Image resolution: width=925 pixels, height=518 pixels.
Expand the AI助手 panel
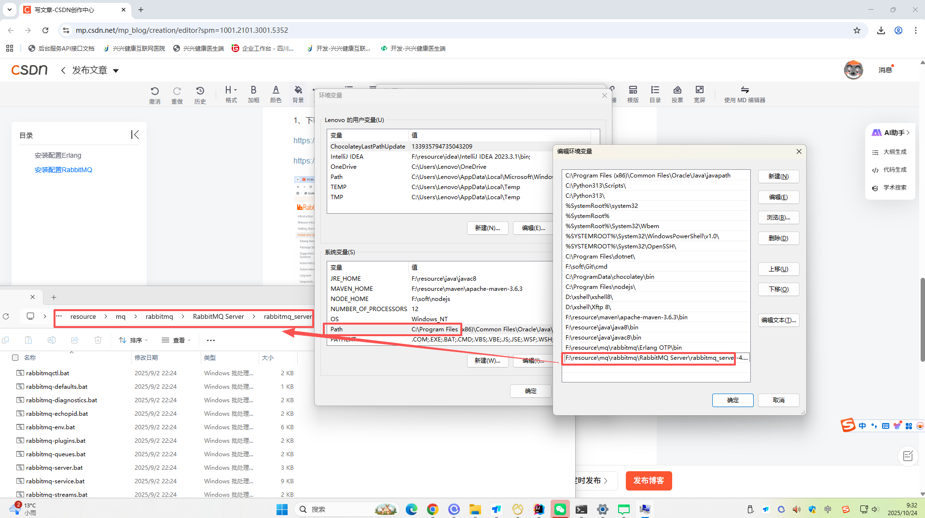(890, 133)
